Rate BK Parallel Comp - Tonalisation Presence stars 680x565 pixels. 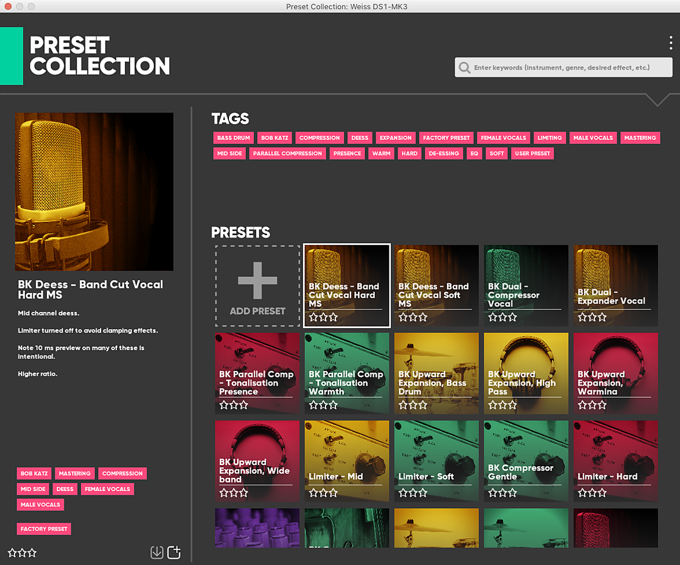(234, 405)
